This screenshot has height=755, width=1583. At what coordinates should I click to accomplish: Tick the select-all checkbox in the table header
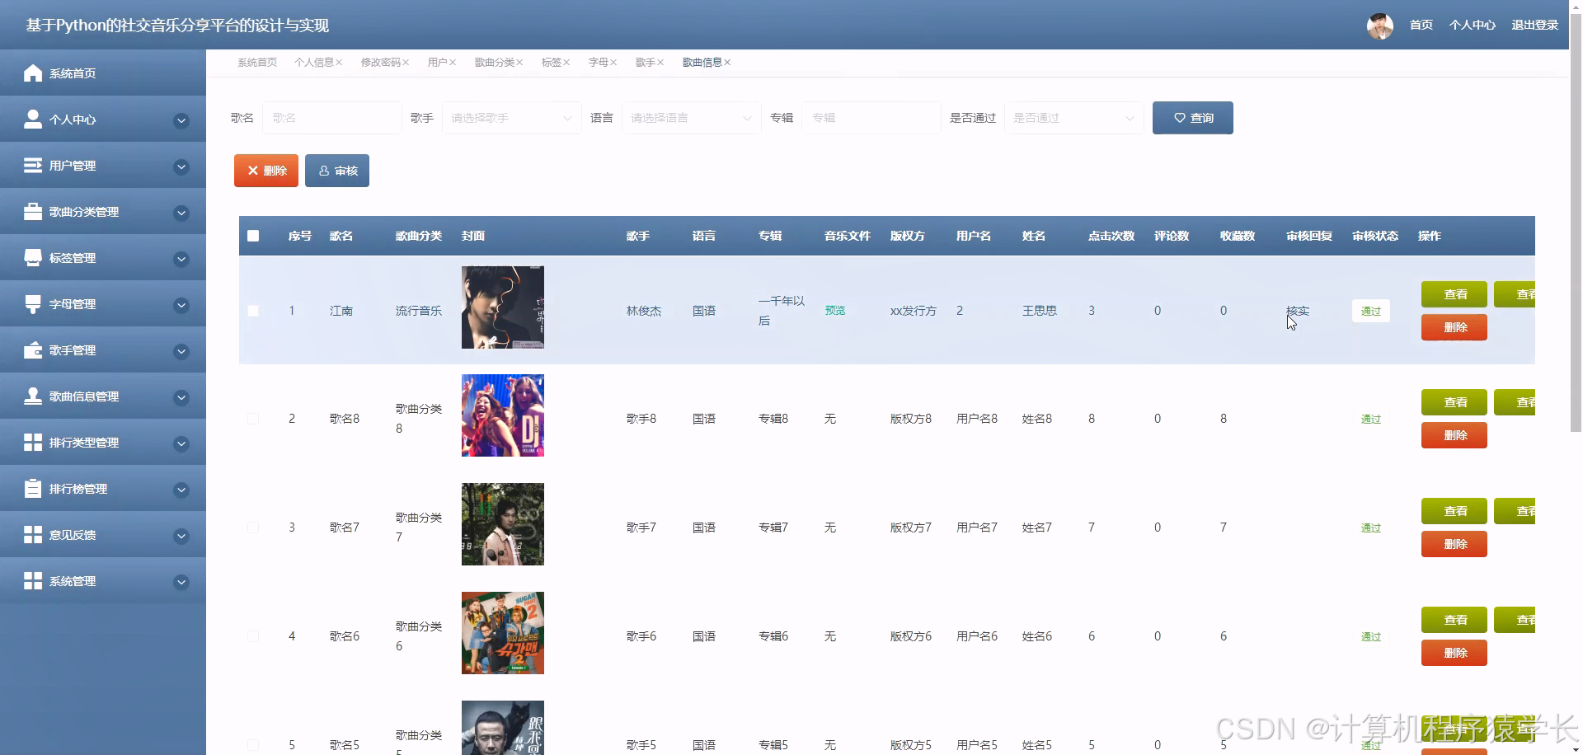[x=253, y=236]
